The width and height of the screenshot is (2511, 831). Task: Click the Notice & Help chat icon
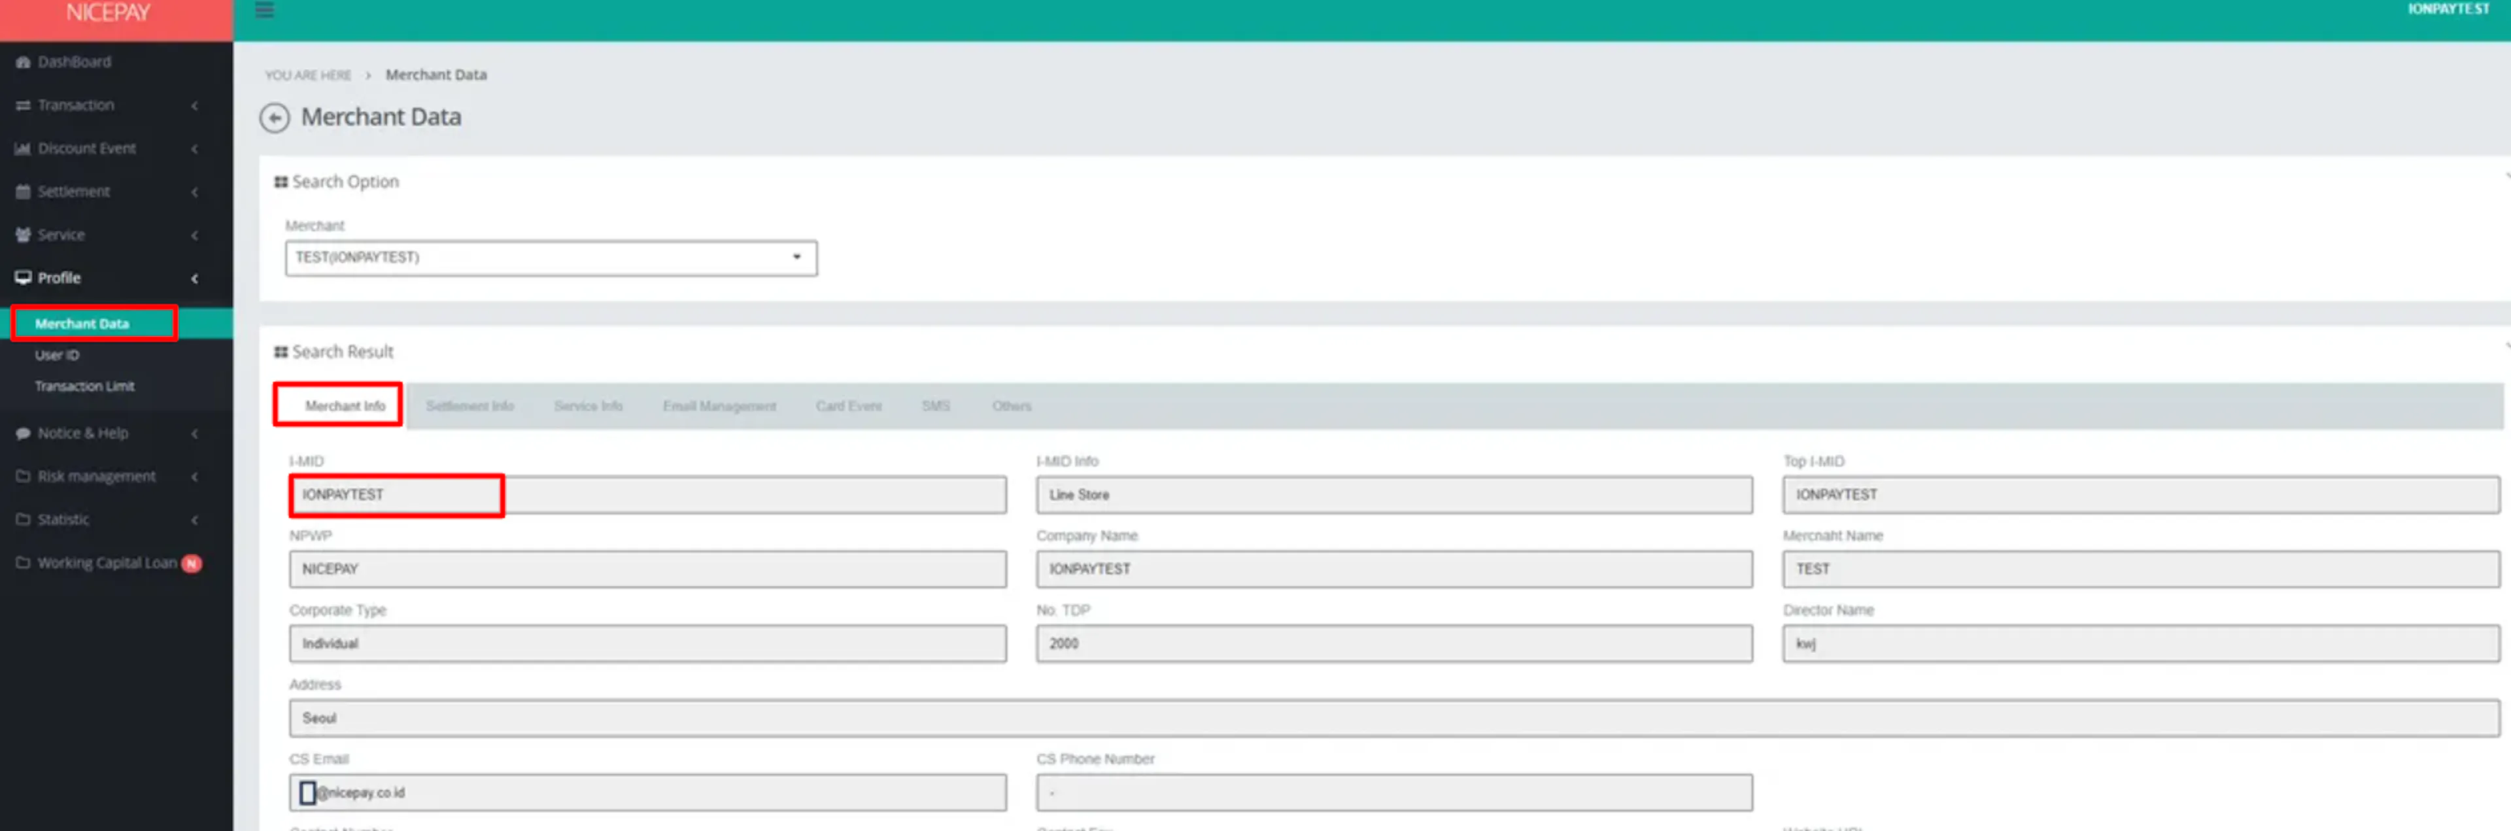pyautogui.click(x=24, y=433)
